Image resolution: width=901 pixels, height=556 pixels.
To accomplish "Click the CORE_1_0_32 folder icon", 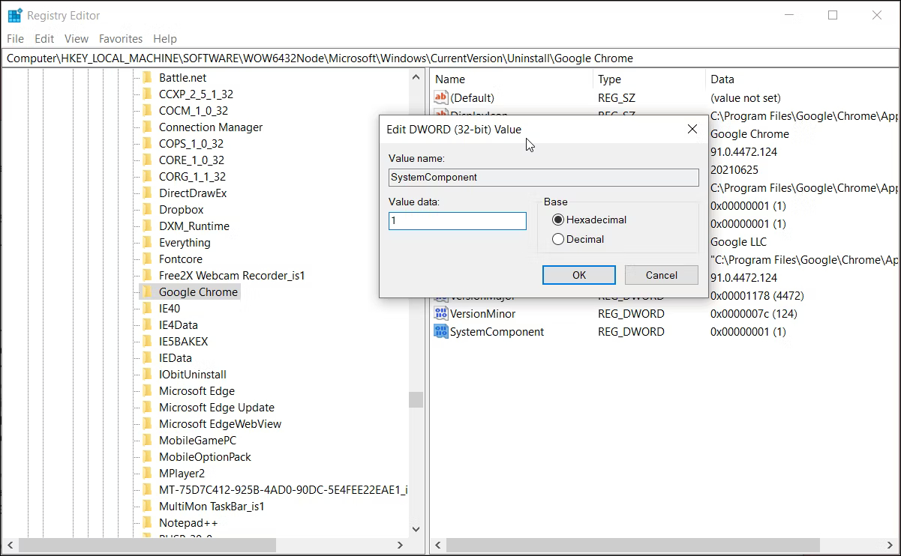I will click(147, 160).
